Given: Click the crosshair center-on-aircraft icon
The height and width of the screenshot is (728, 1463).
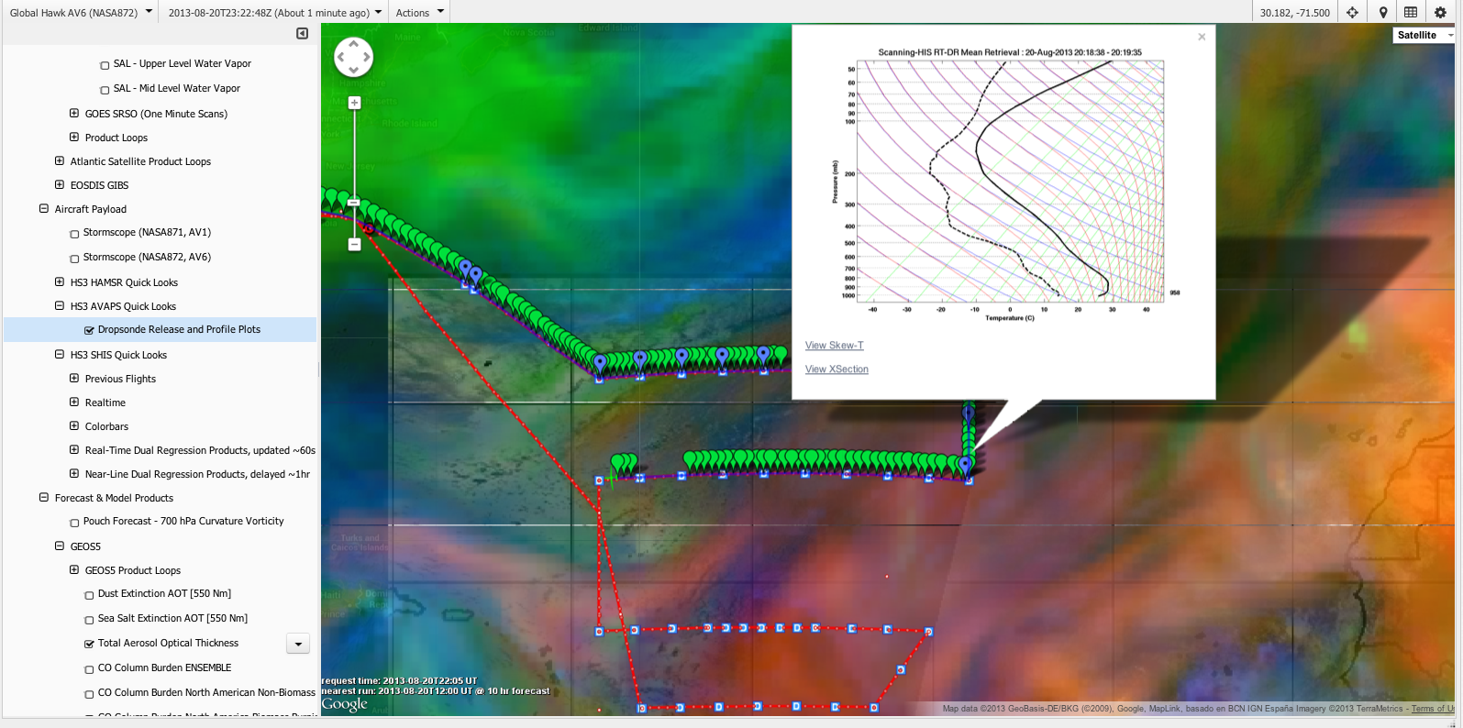Looking at the screenshot, I should tap(1352, 12).
